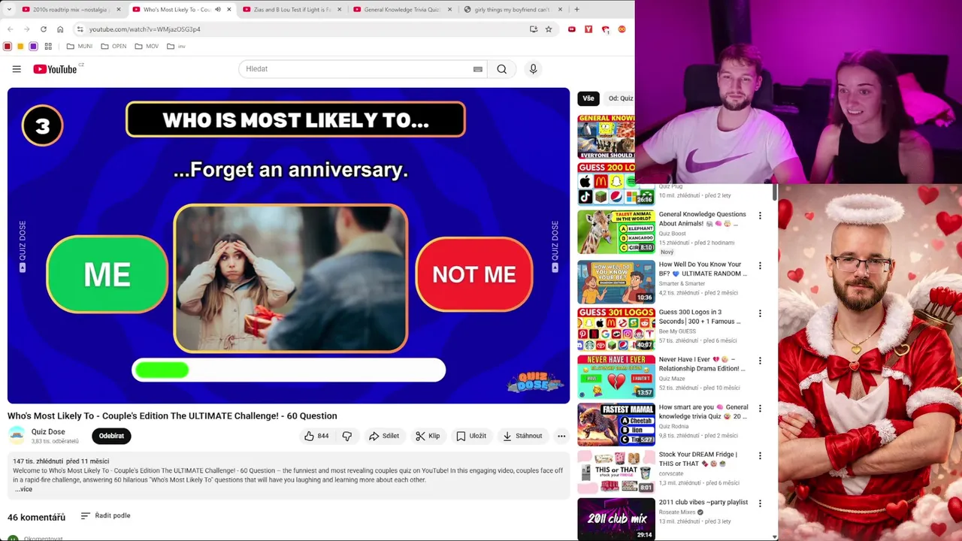Open browser home page icon
The height and width of the screenshot is (541, 962).
pyautogui.click(x=60, y=29)
